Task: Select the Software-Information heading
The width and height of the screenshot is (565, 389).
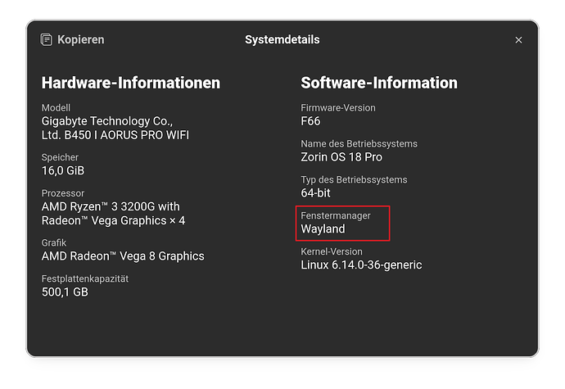Action: (379, 83)
